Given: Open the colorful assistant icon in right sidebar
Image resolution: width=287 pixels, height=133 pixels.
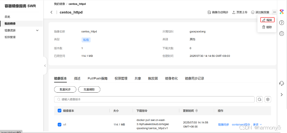Looking at the screenshot, I should coord(281,12).
